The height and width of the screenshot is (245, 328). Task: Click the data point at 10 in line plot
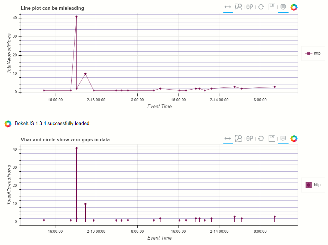pyautogui.click(x=85, y=74)
